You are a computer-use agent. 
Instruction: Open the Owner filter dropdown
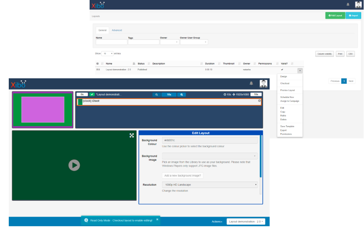pos(170,42)
